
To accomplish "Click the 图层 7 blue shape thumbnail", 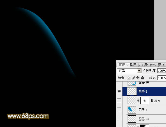I will (132, 110).
